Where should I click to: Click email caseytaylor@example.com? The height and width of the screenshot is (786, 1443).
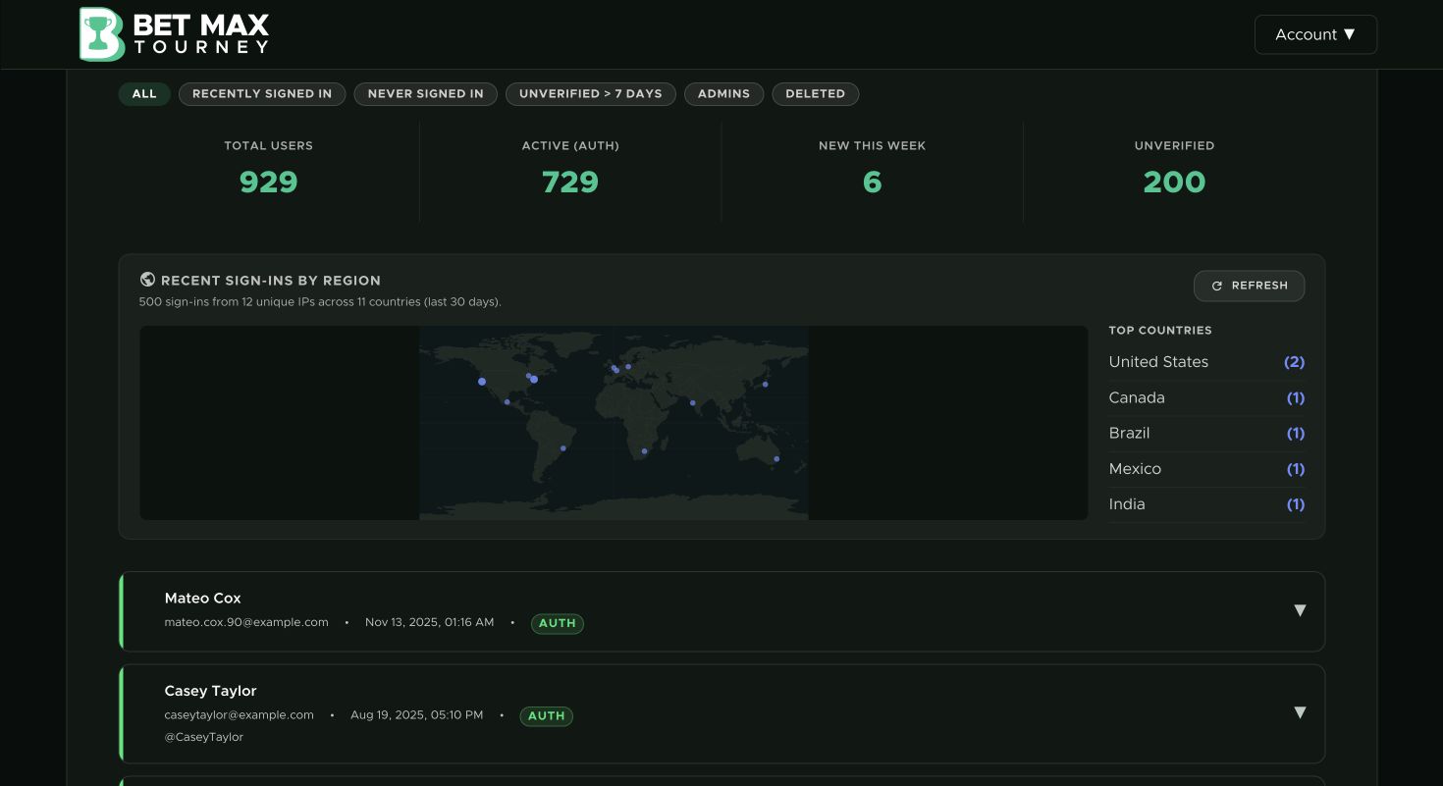click(x=240, y=715)
